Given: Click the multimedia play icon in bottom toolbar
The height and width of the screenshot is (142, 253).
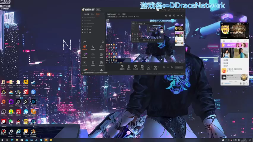Looking at the screenshot, I should pos(142,67).
